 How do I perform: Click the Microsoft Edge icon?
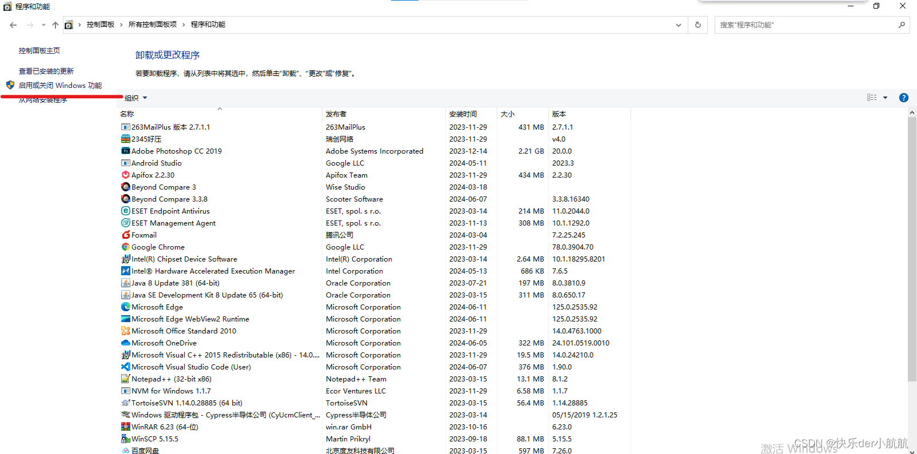point(126,307)
